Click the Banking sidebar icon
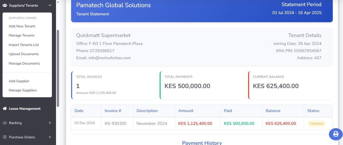 click(x=5, y=123)
